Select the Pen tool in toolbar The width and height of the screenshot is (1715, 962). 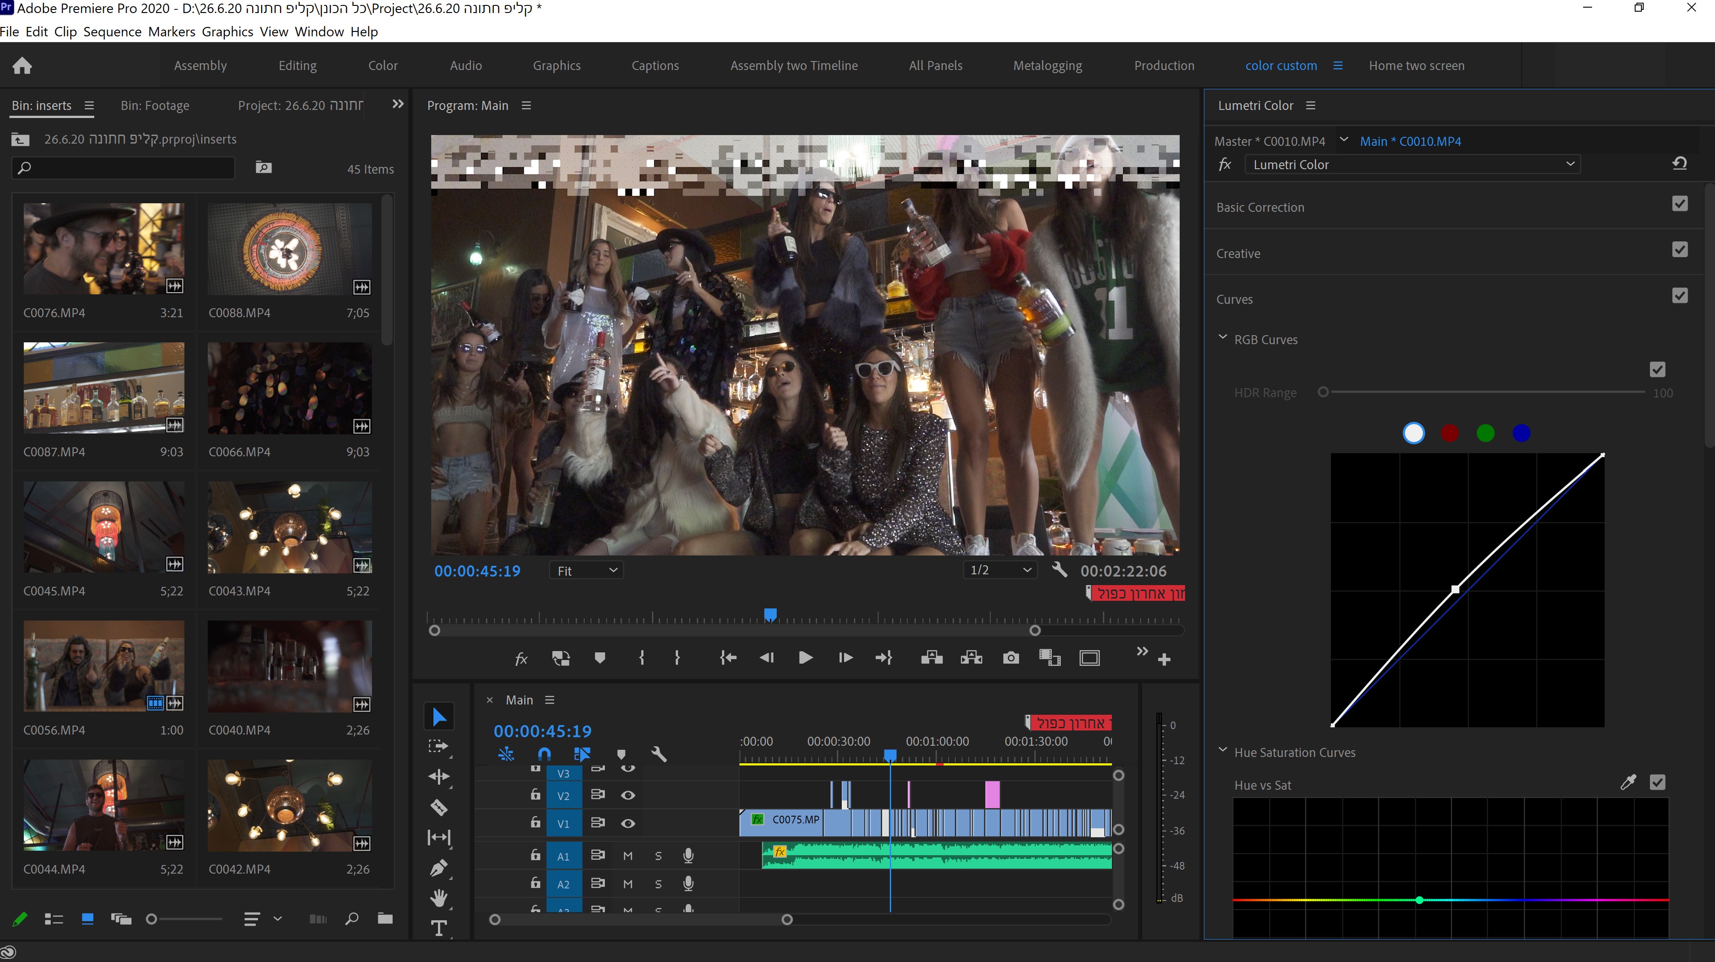pyautogui.click(x=439, y=867)
